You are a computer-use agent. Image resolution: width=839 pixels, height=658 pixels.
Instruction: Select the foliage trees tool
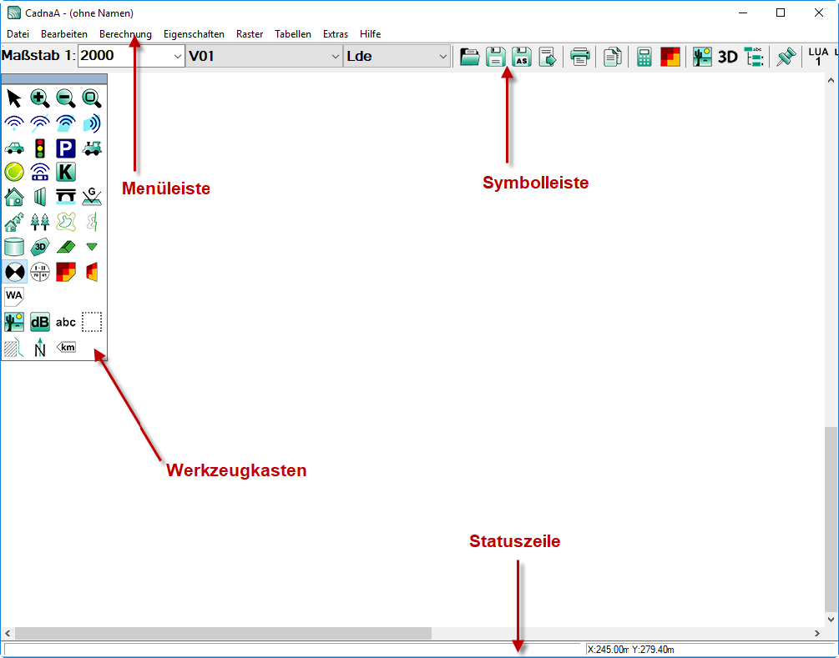[x=39, y=222]
